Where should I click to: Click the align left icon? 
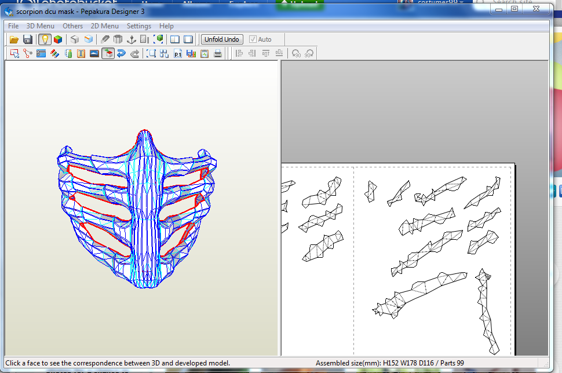click(x=239, y=54)
